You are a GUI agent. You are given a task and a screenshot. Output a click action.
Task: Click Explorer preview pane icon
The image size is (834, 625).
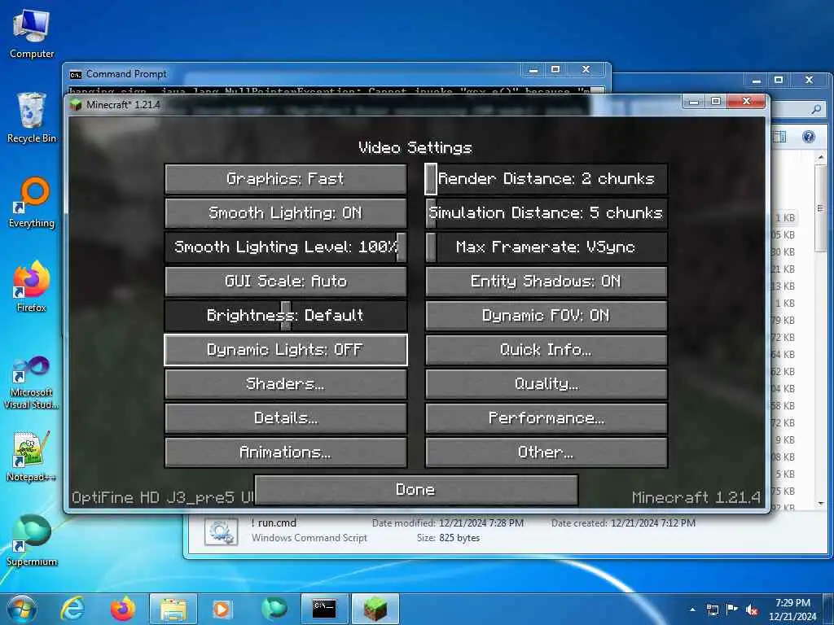coord(779,137)
